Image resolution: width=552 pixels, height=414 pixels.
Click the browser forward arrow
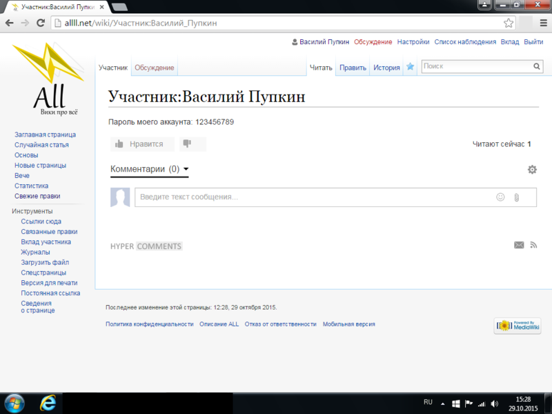coord(25,23)
